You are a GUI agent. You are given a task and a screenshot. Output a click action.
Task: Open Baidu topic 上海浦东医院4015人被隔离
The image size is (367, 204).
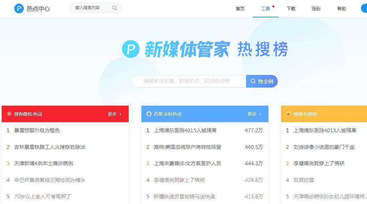[x=185, y=130]
